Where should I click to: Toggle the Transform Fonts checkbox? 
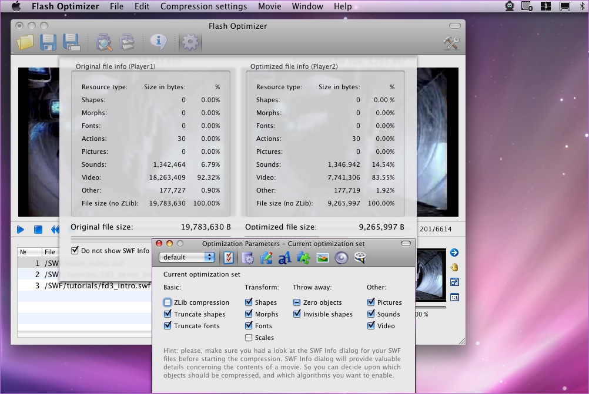tap(249, 325)
